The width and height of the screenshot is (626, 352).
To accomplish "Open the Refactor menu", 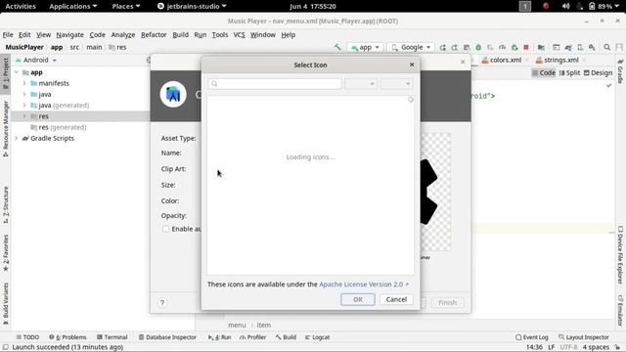I will 154,35.
